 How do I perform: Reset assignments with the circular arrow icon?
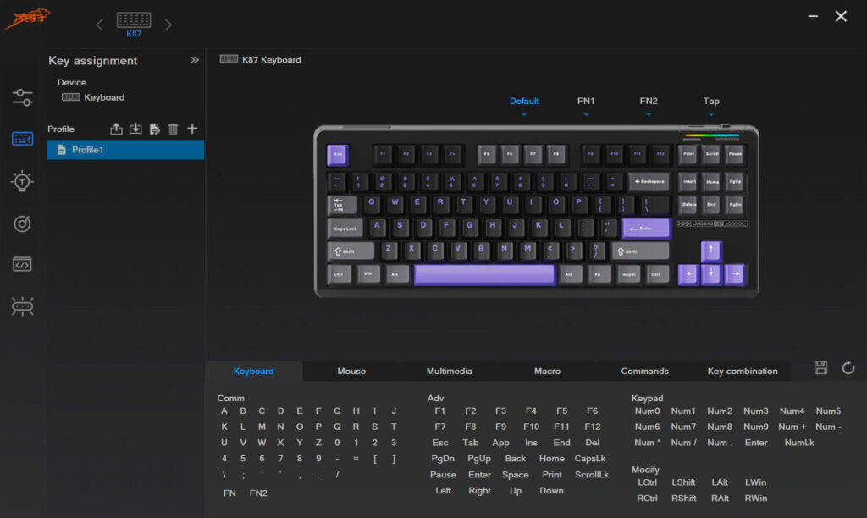(x=848, y=367)
